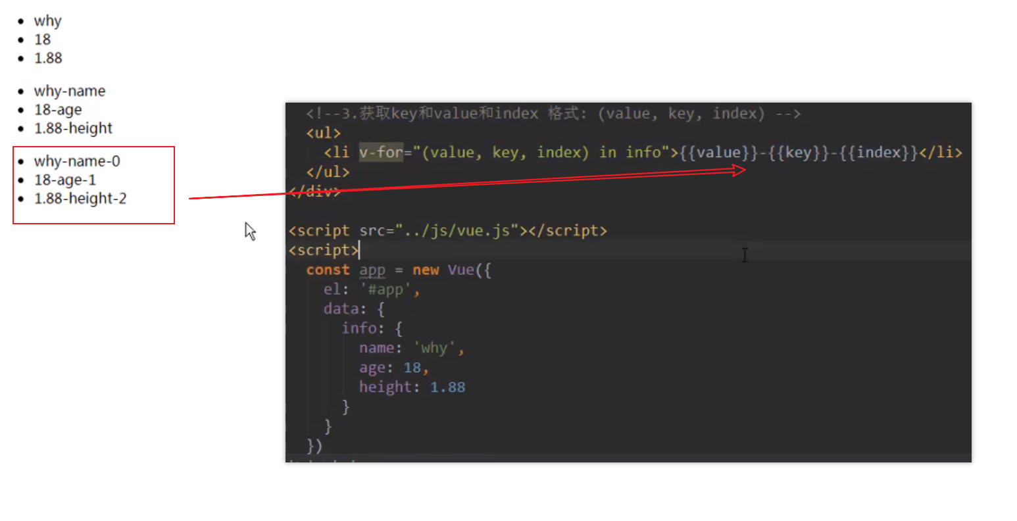The height and width of the screenshot is (521, 1017).
Task: Click the {{key}} mustache binding
Action: (x=799, y=153)
